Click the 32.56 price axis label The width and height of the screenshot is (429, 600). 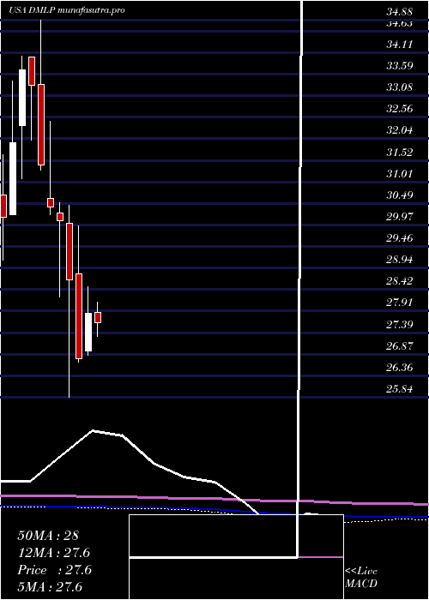coord(400,109)
